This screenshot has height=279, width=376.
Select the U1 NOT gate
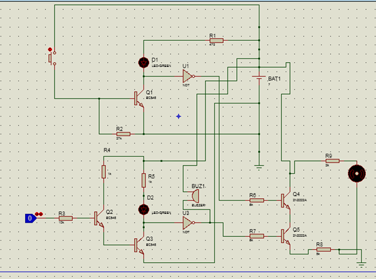[x=189, y=76]
